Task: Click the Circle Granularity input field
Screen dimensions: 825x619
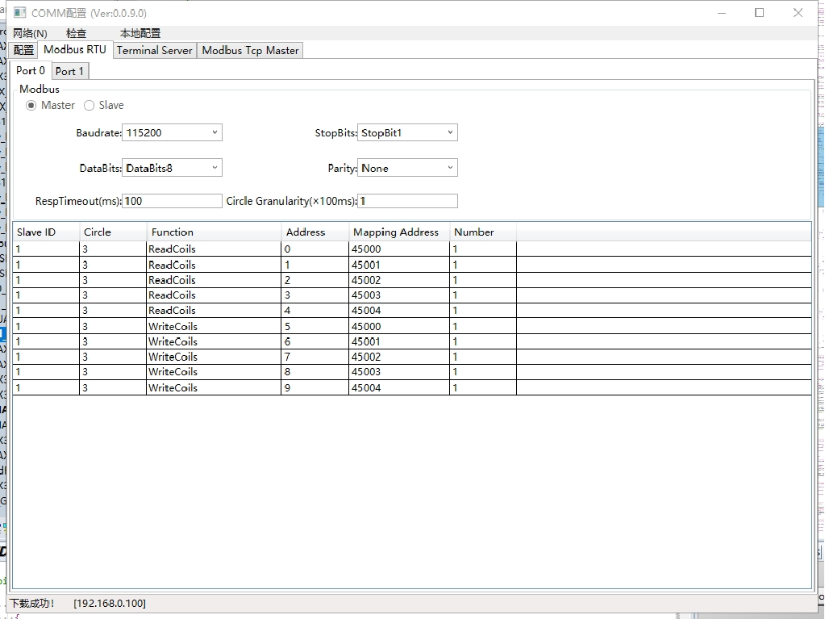Action: coord(407,201)
